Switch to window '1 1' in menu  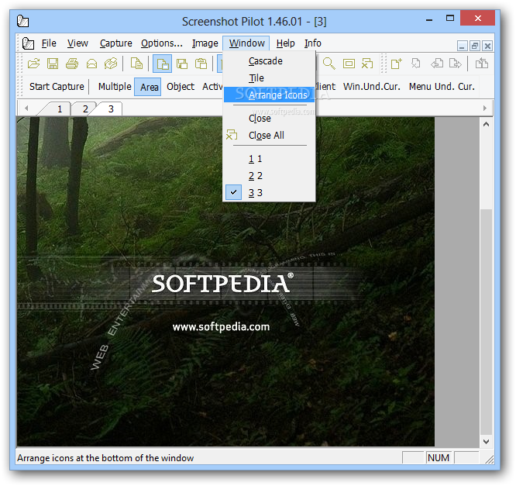click(269, 159)
